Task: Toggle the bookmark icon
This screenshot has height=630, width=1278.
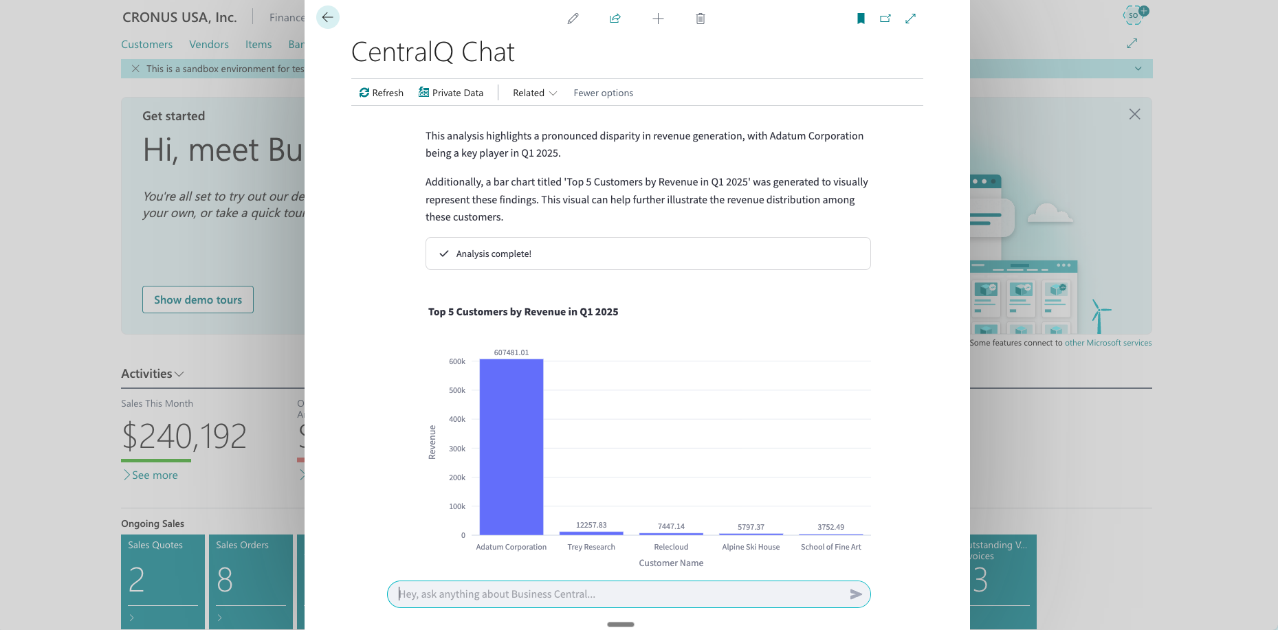Action: click(861, 19)
